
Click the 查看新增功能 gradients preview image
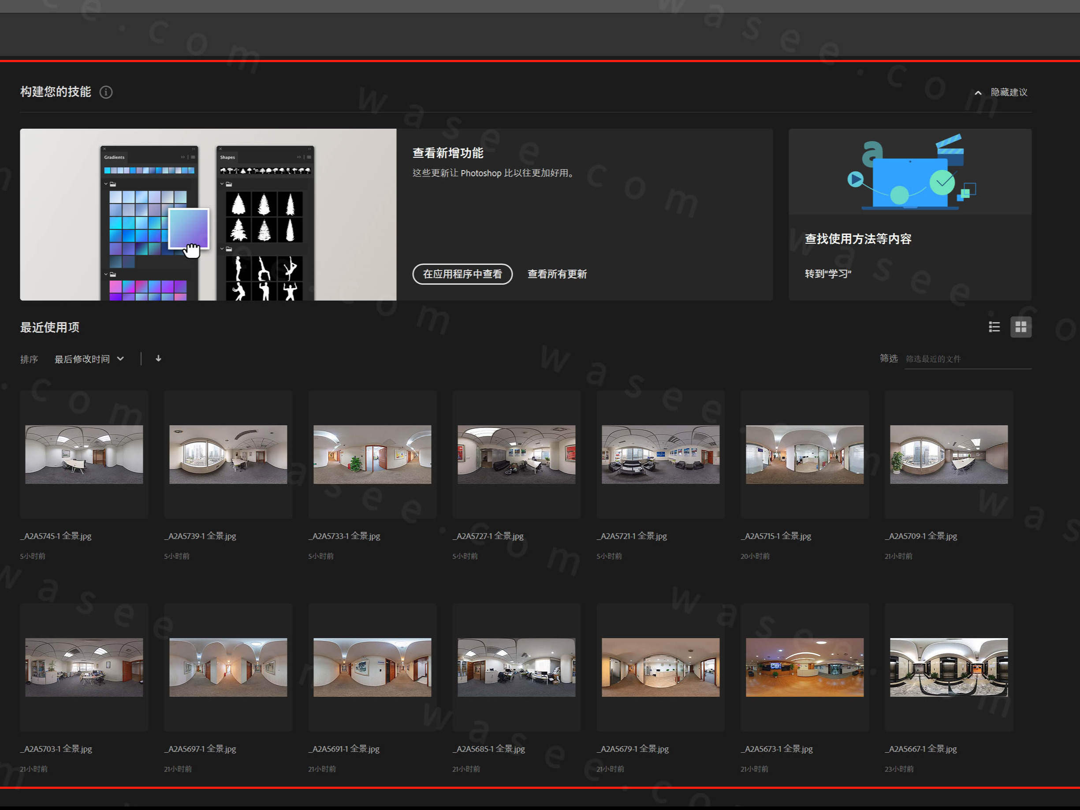(x=208, y=215)
